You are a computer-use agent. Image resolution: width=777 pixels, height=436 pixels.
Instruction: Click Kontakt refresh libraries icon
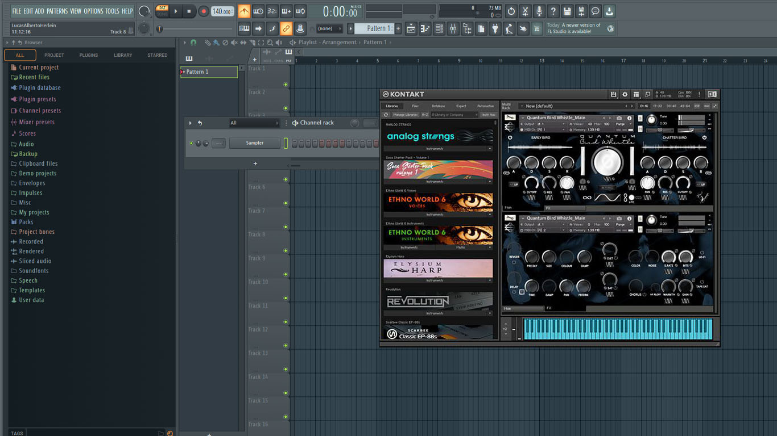386,115
